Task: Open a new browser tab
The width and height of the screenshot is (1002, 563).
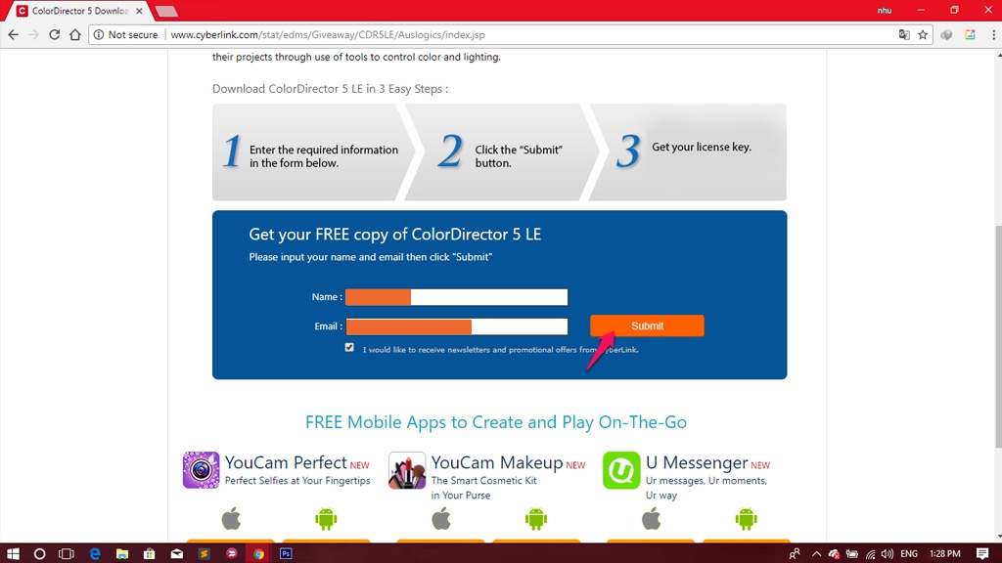Action: [166, 11]
